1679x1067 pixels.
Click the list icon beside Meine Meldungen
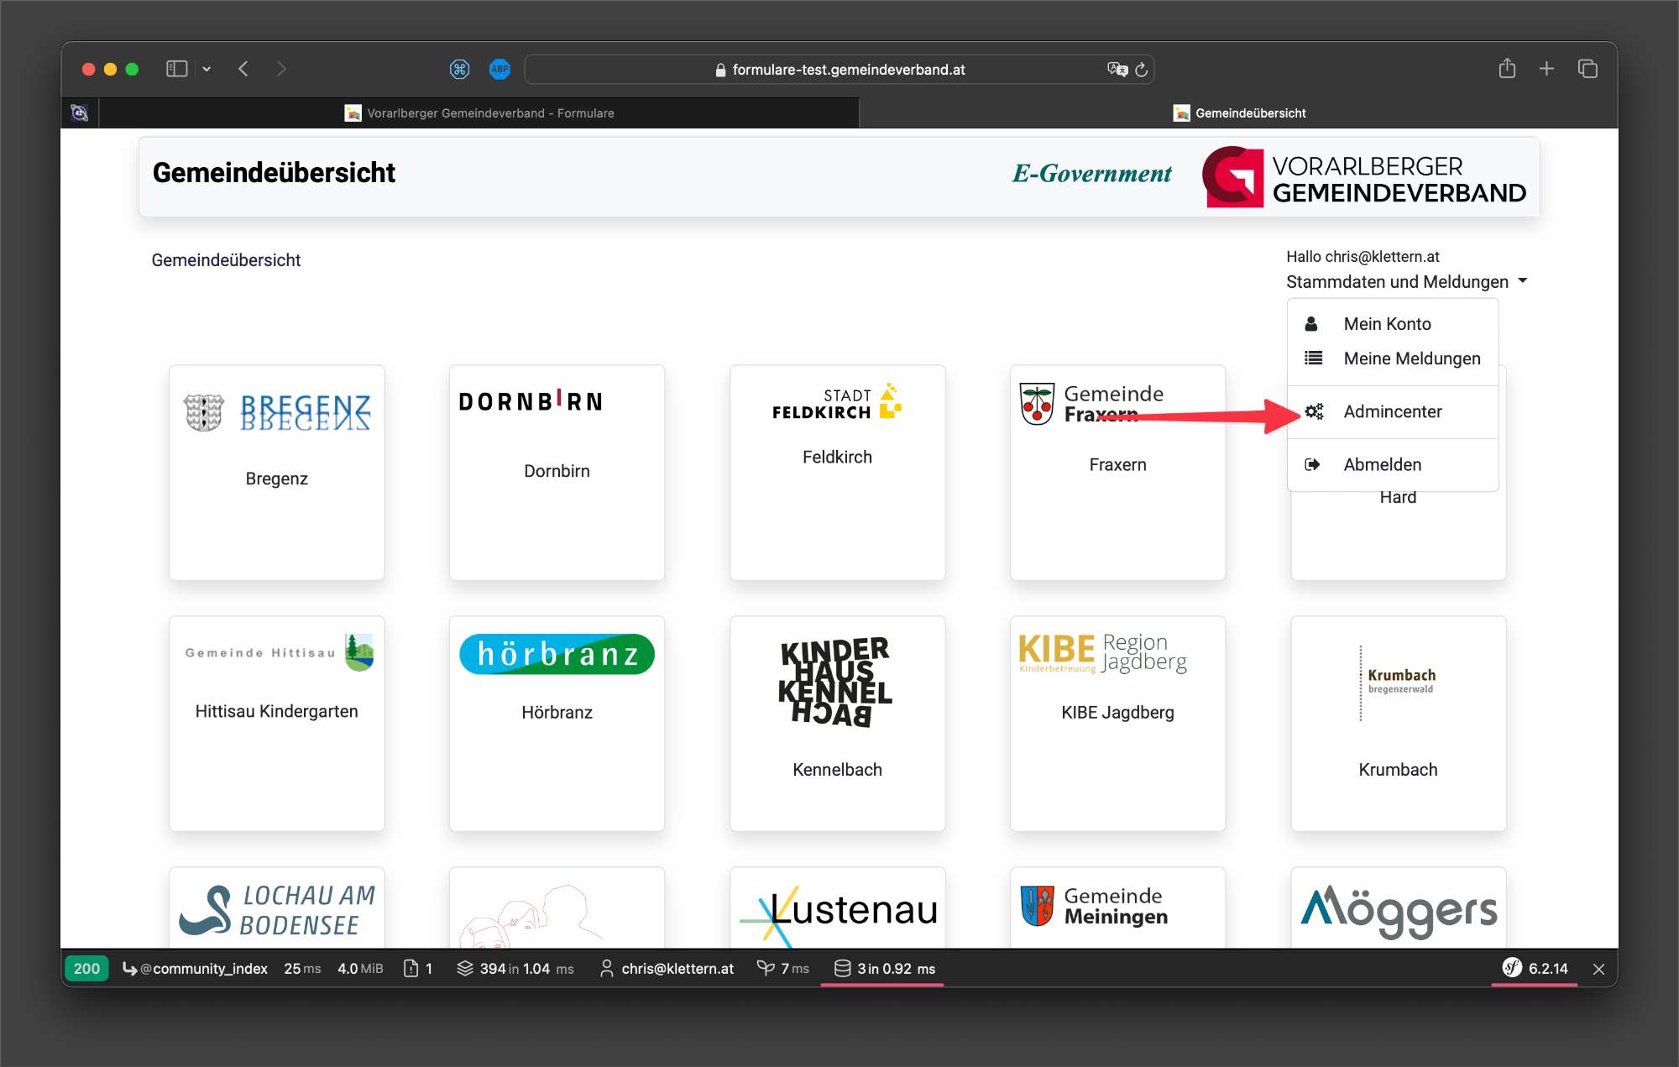pyautogui.click(x=1313, y=358)
